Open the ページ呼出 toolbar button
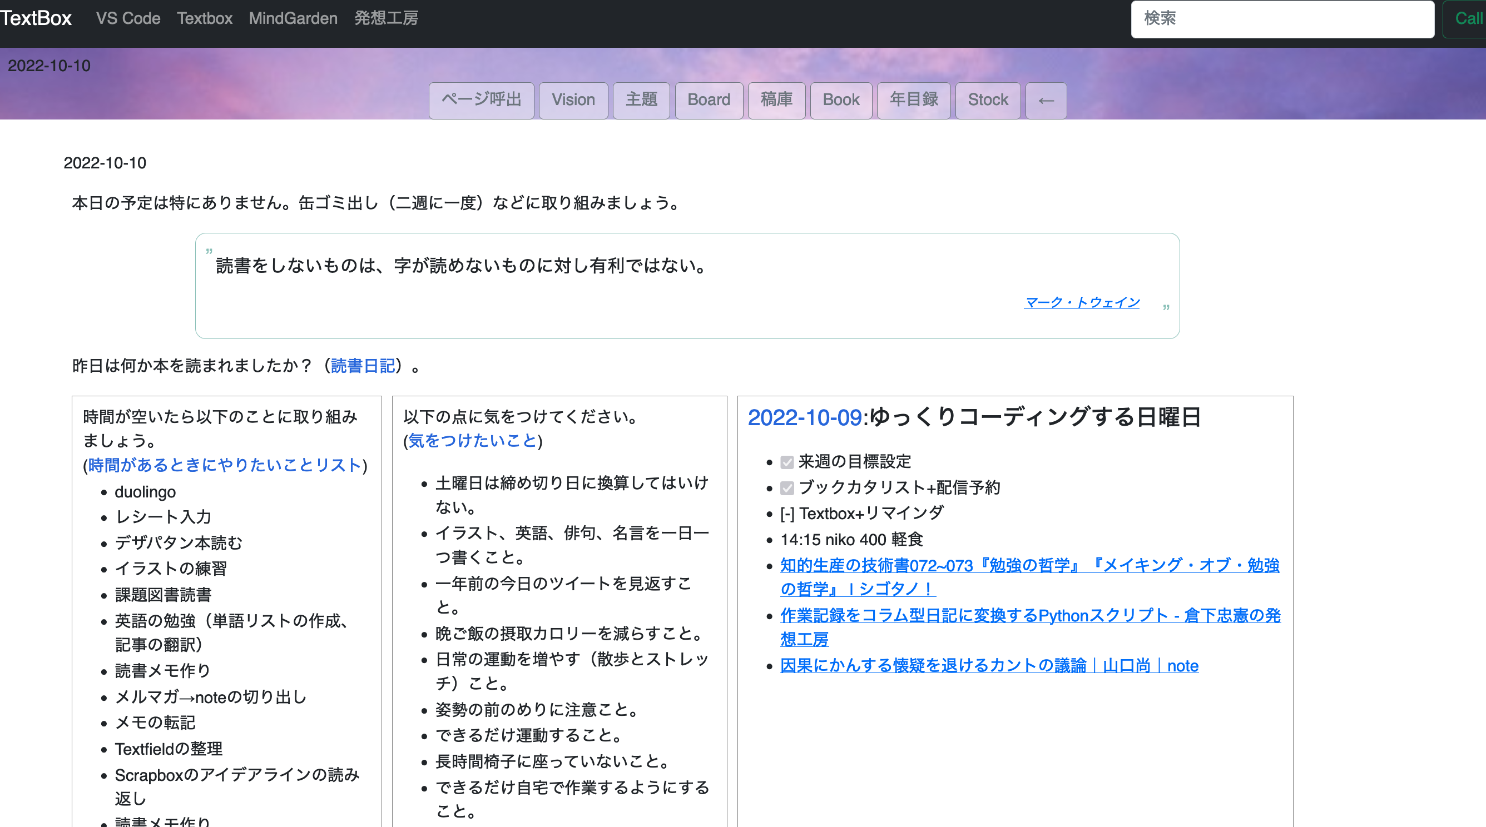The width and height of the screenshot is (1486, 827). point(482,100)
